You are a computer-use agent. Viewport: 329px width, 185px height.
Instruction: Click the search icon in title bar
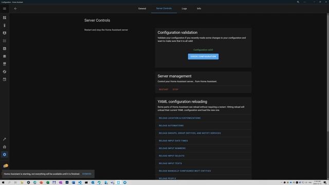click(298, 2)
